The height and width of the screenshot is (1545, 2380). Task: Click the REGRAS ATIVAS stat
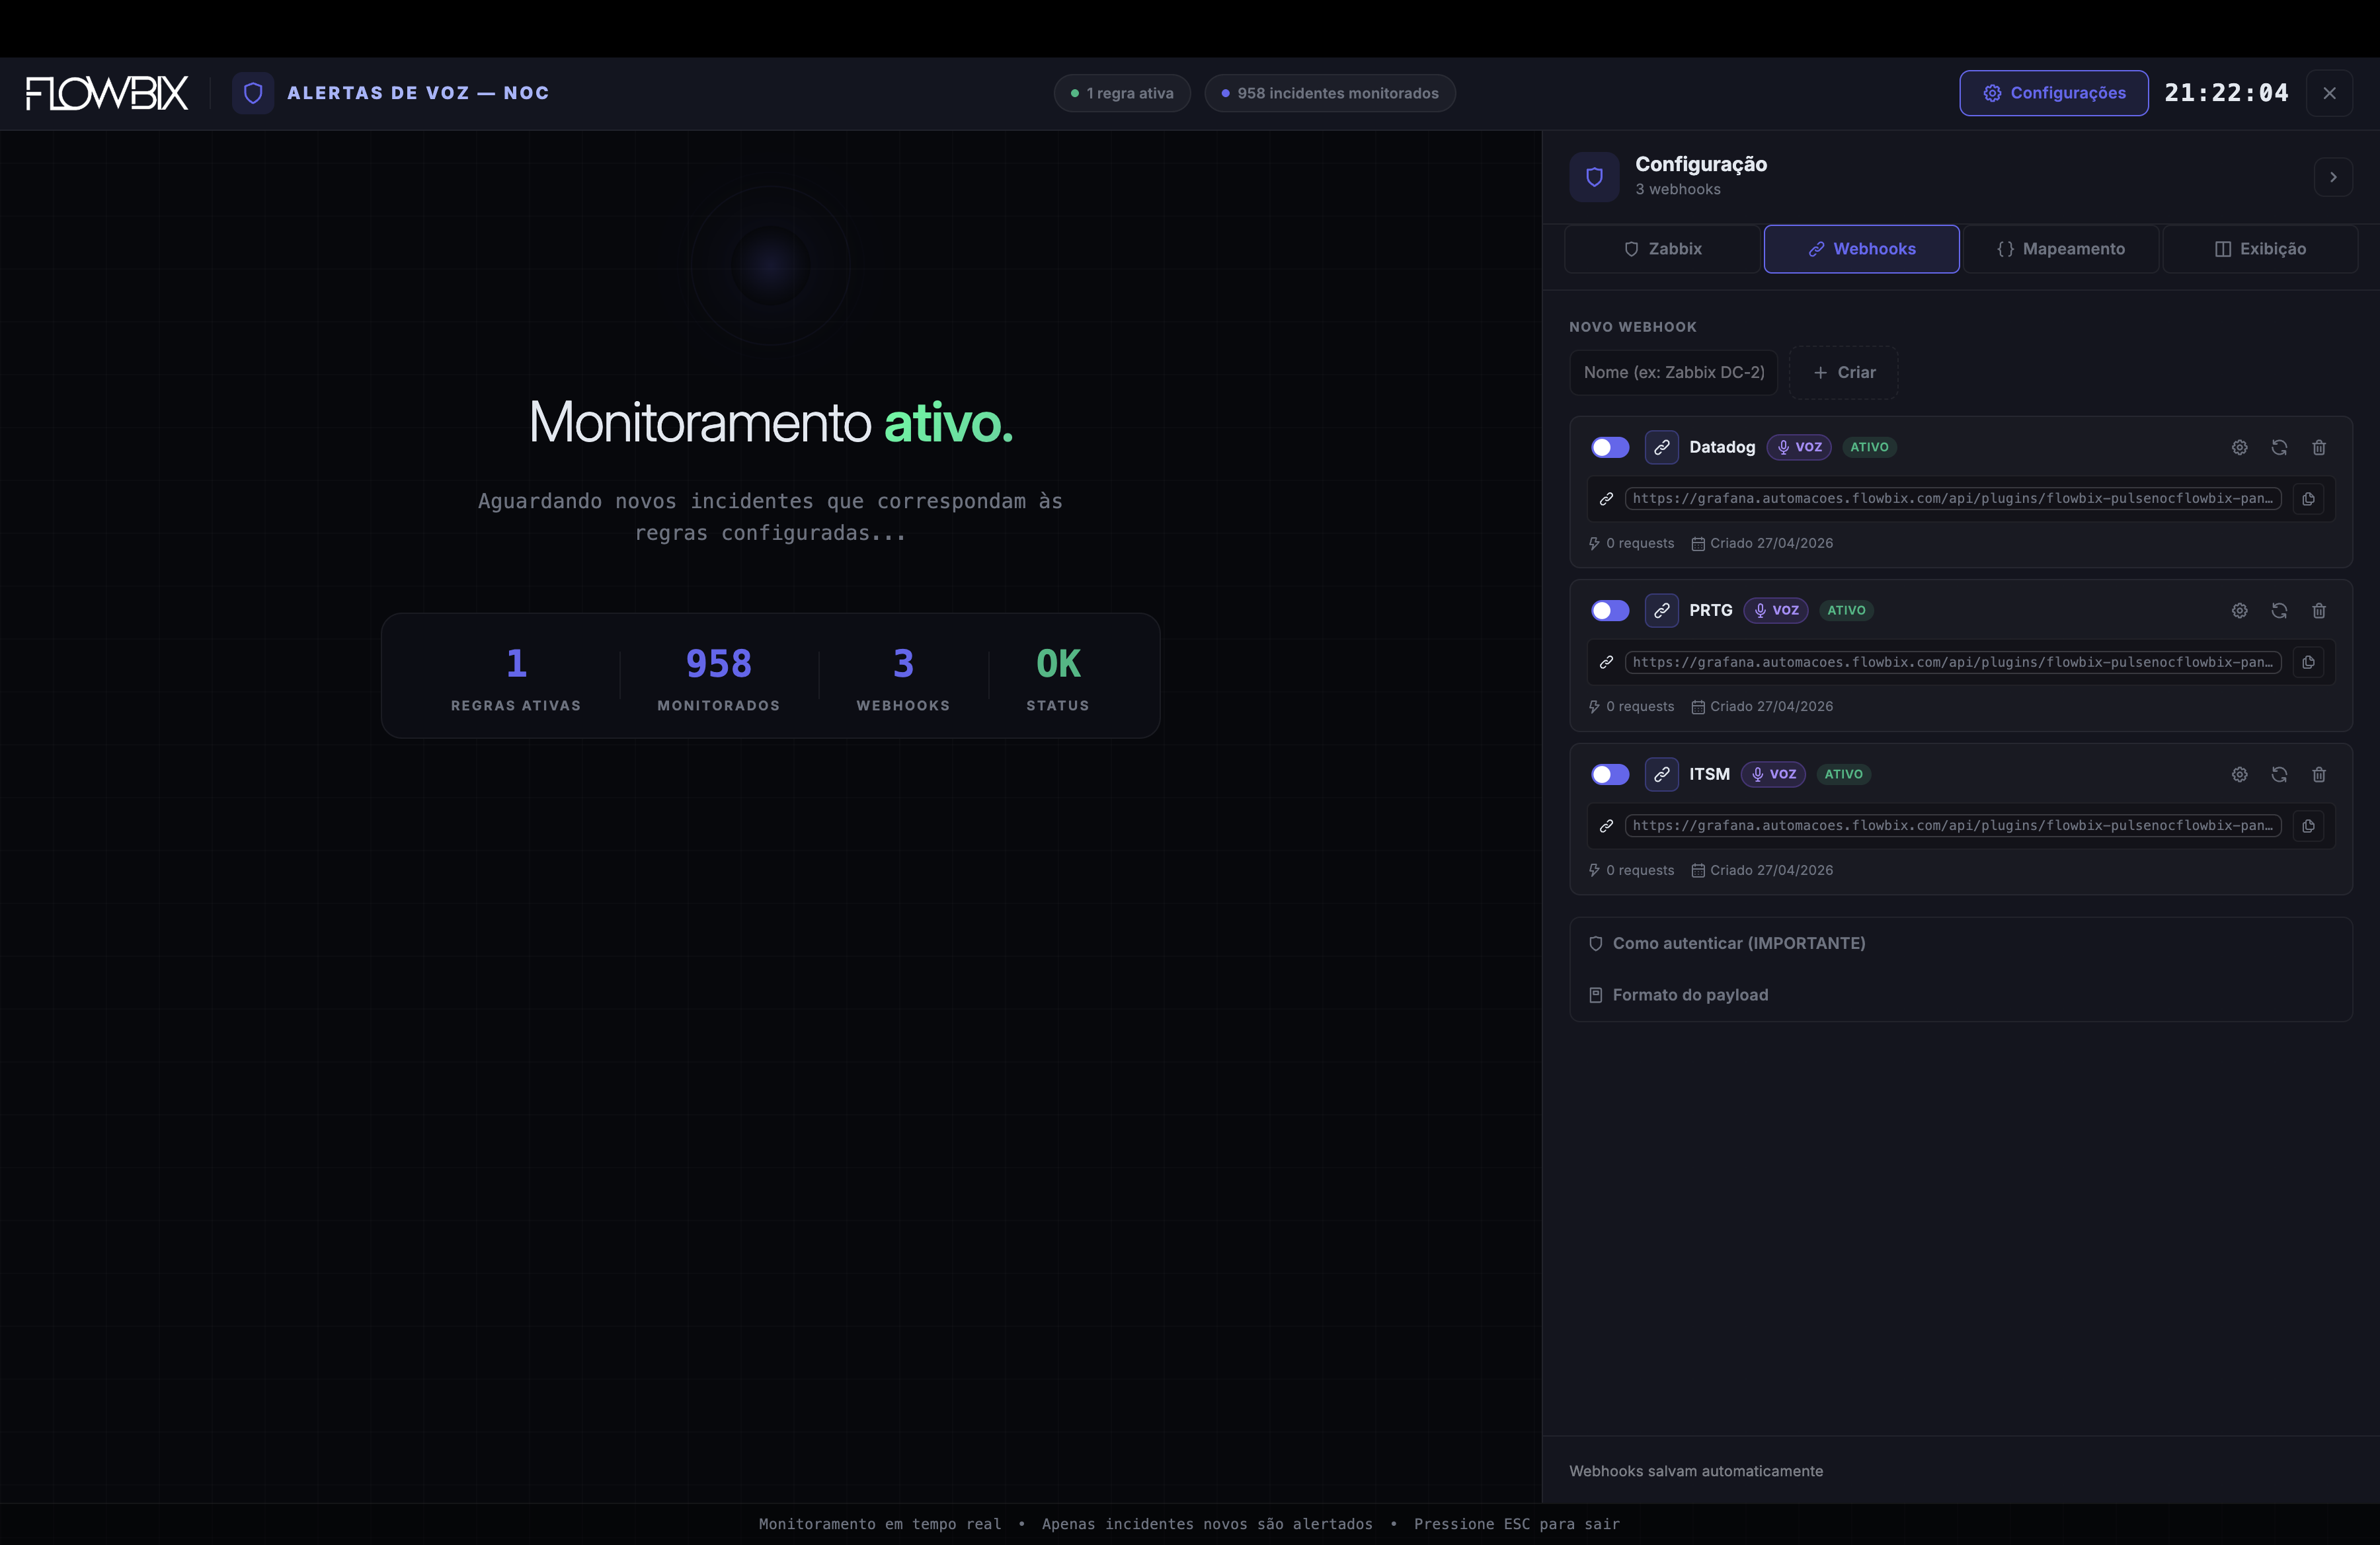coord(516,679)
